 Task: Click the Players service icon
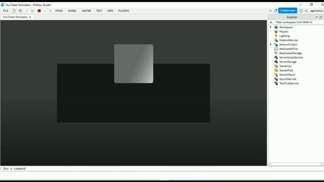point(276,31)
